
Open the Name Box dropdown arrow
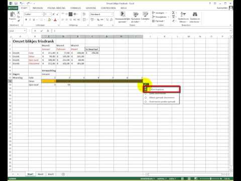(x=25, y=31)
